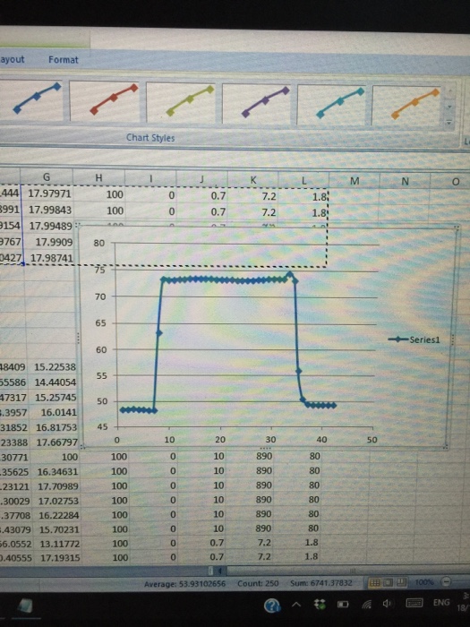470x627 pixels.
Task: Show hidden system tray icons
Action: pyautogui.click(x=296, y=605)
